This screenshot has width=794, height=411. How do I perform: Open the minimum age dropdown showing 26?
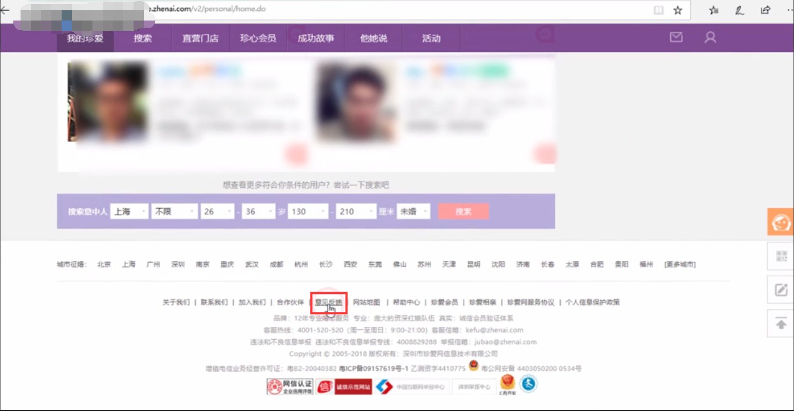[217, 211]
